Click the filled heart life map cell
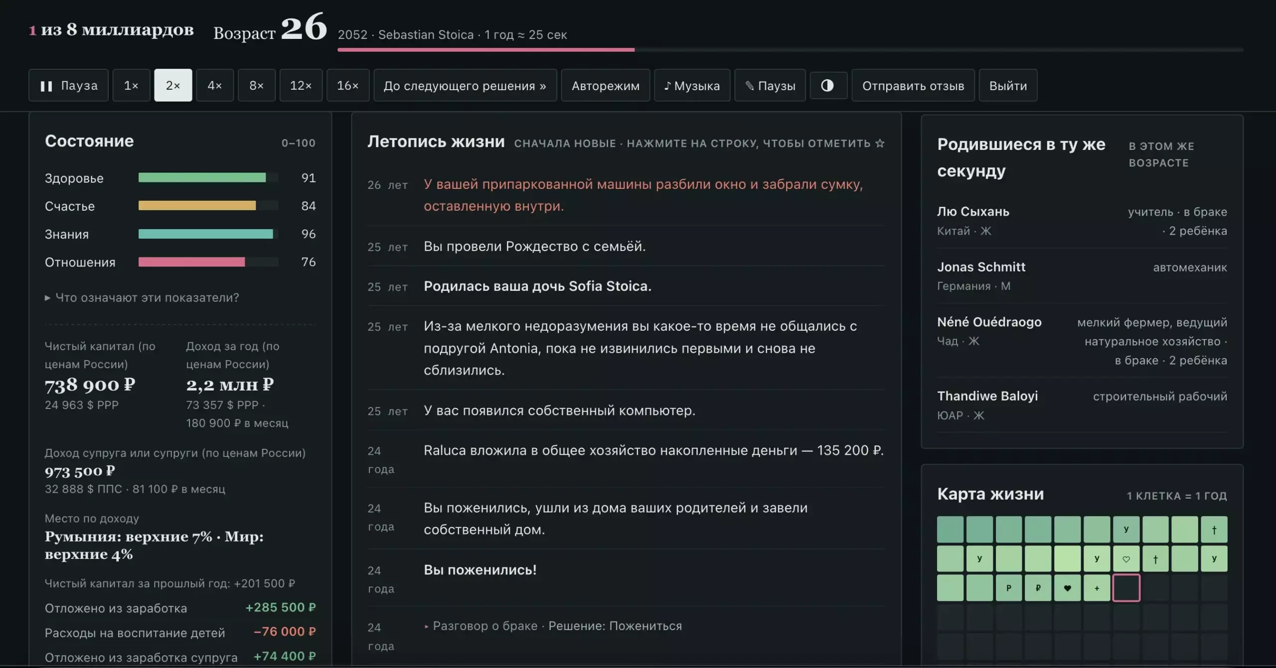The image size is (1276, 668). coord(1067,588)
